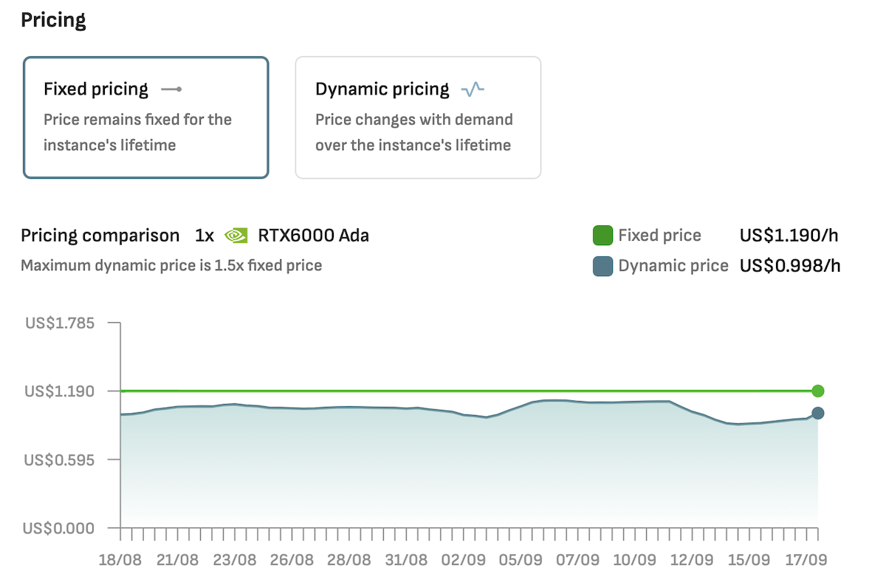Click the green Fixed price legend swatch
This screenshot has width=886, height=588.
click(603, 236)
